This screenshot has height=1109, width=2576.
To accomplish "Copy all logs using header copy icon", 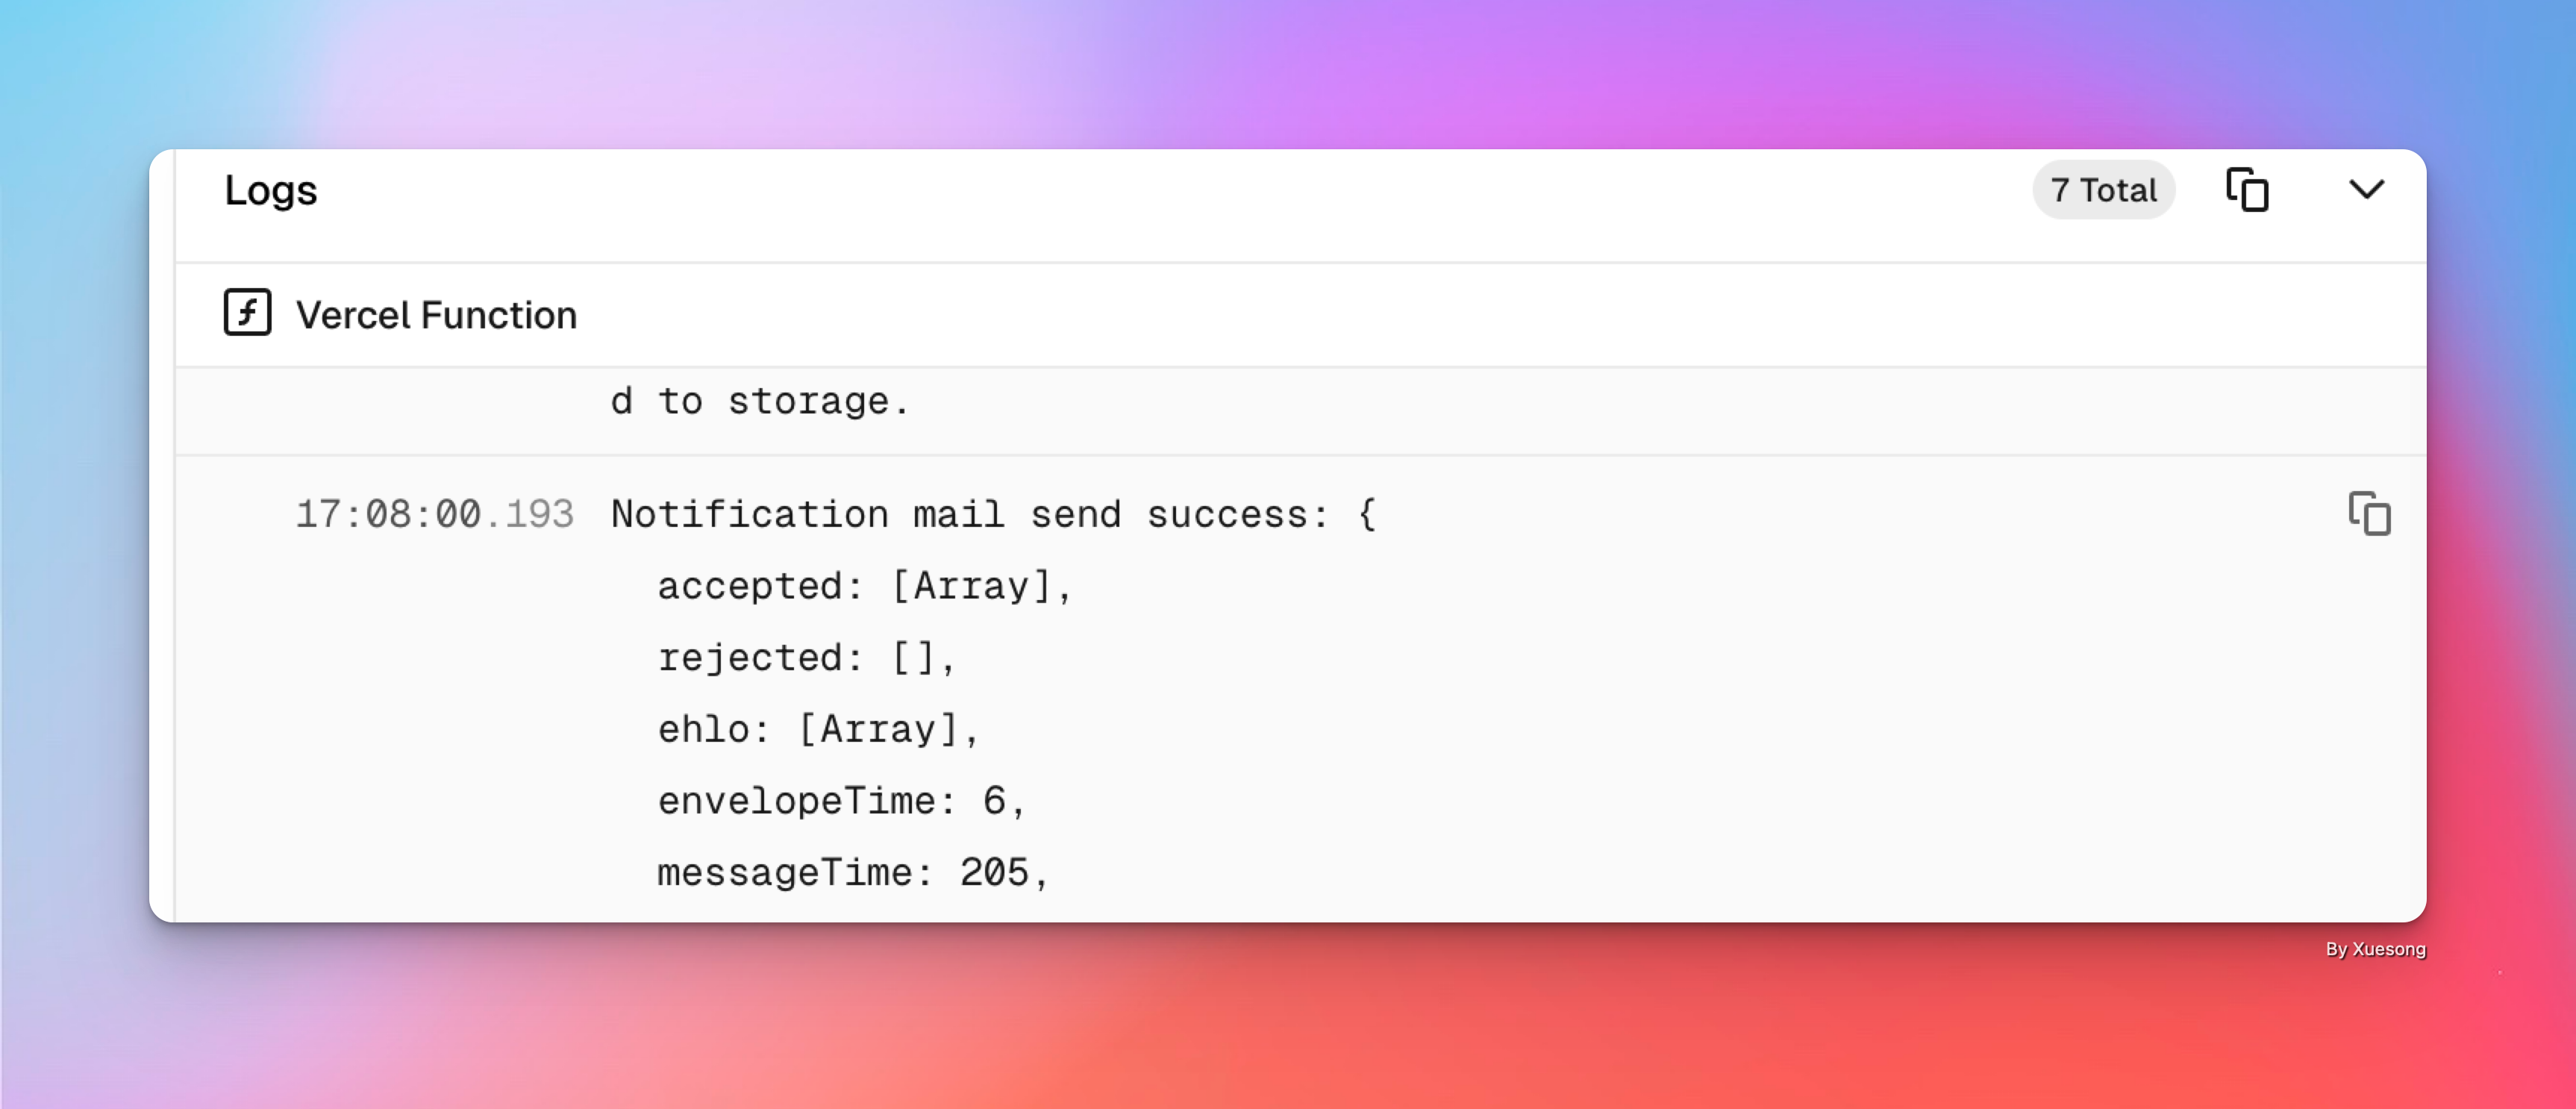I will pos(2247,190).
